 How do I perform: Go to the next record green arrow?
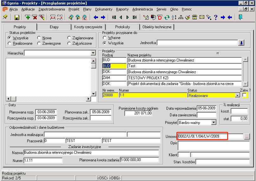point(128,17)
